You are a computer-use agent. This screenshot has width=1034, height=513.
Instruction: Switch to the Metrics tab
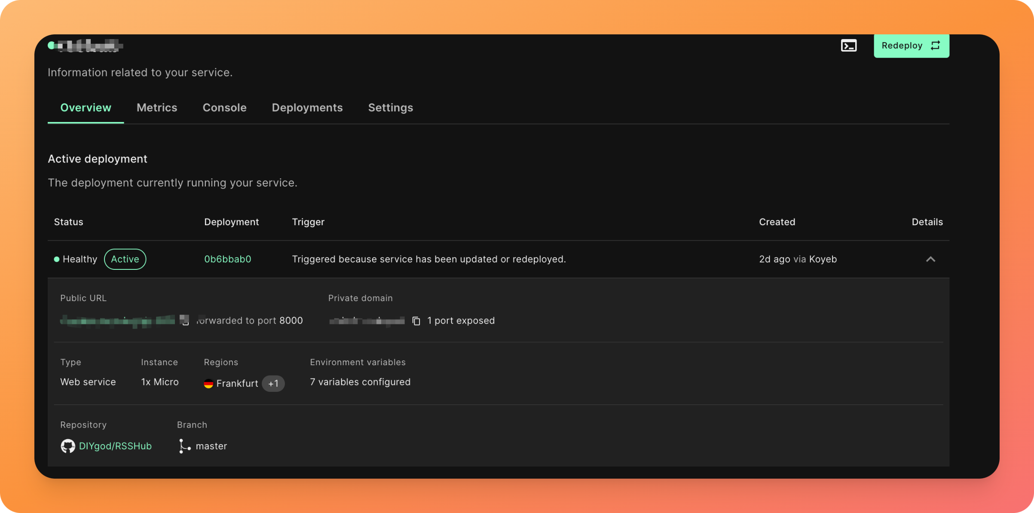(157, 107)
